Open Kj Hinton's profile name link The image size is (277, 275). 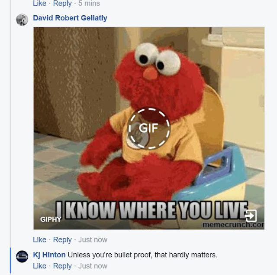click(x=49, y=255)
